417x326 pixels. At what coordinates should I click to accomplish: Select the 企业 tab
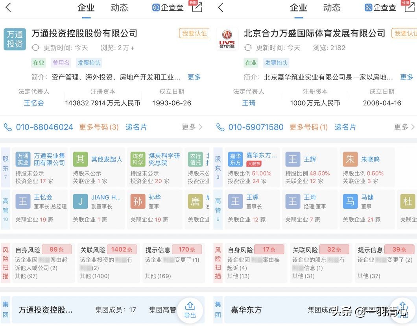[x=86, y=7]
